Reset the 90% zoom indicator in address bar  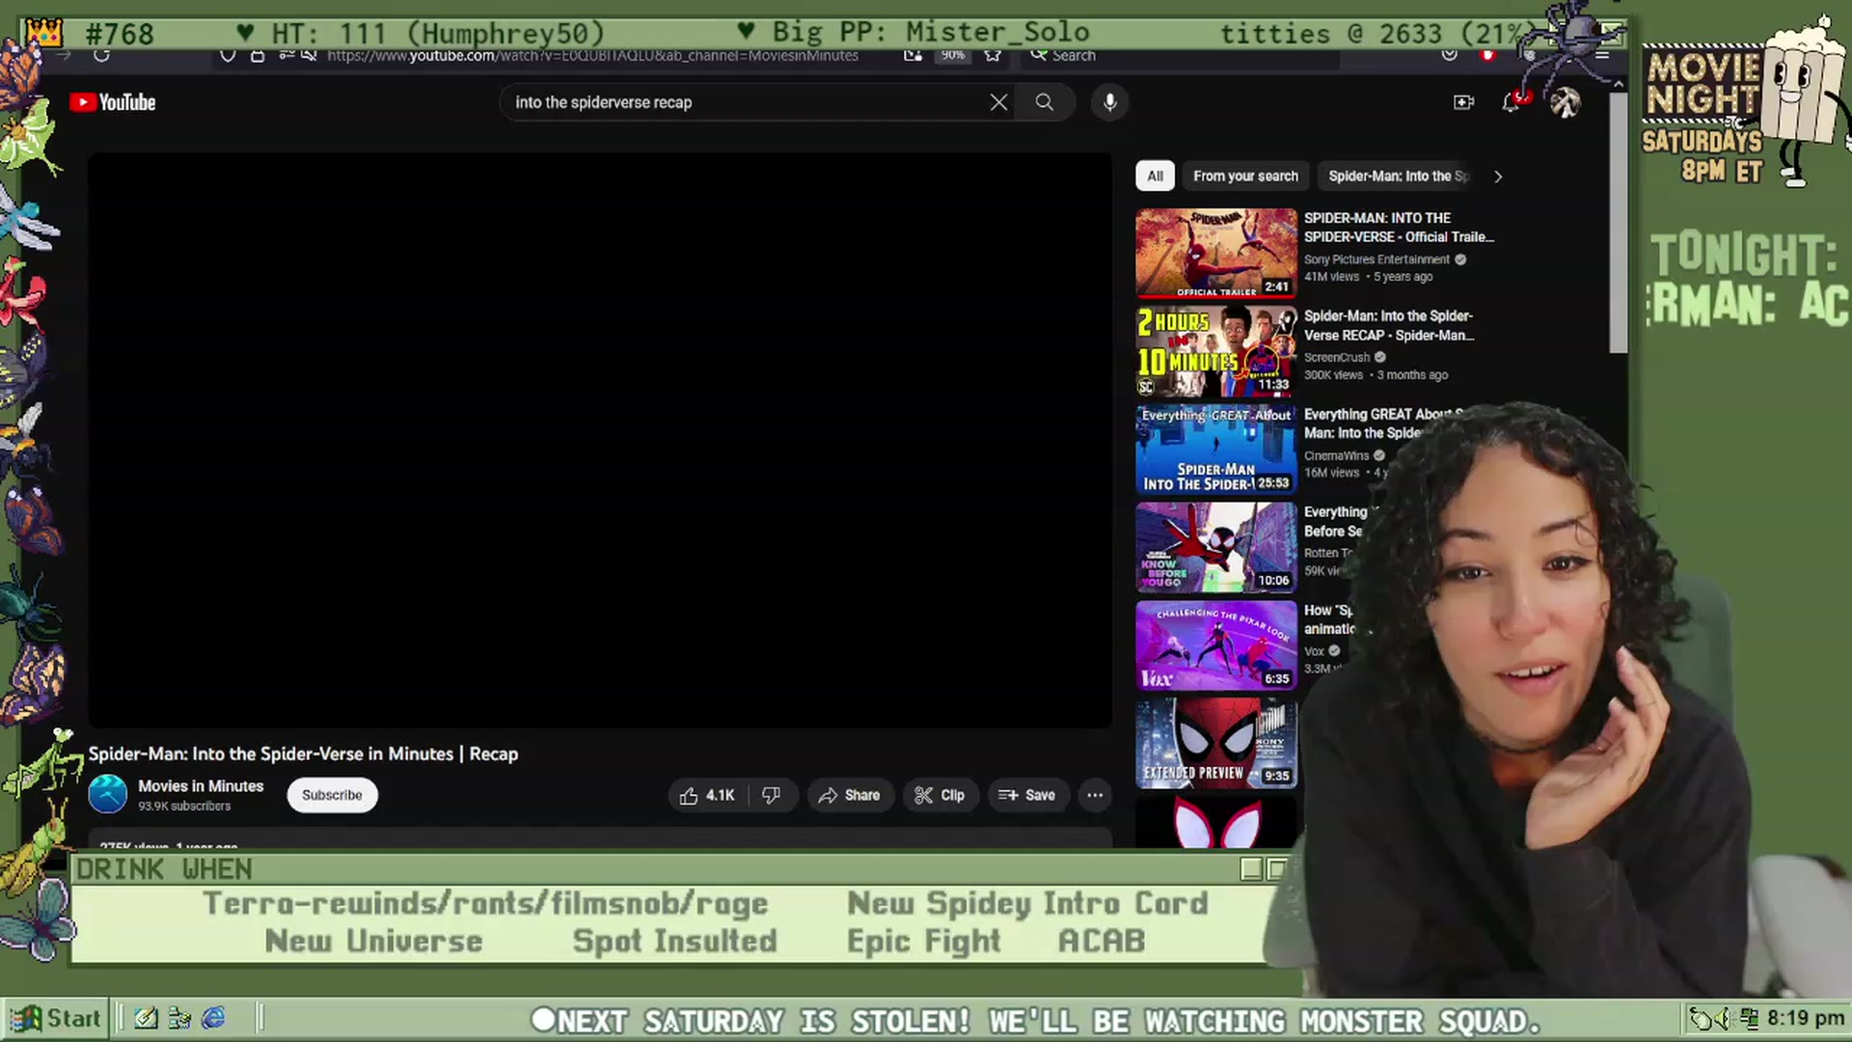953,55
